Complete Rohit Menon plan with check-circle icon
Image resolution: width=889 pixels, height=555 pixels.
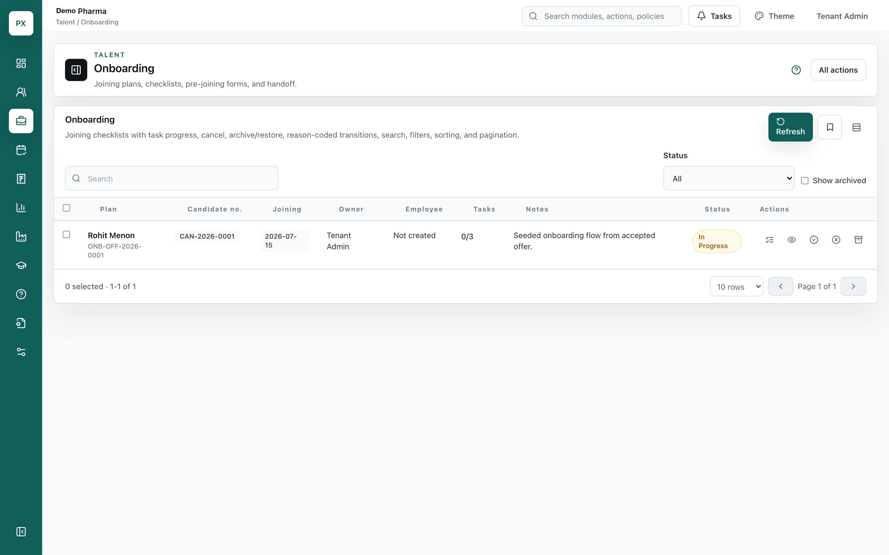pyautogui.click(x=814, y=240)
